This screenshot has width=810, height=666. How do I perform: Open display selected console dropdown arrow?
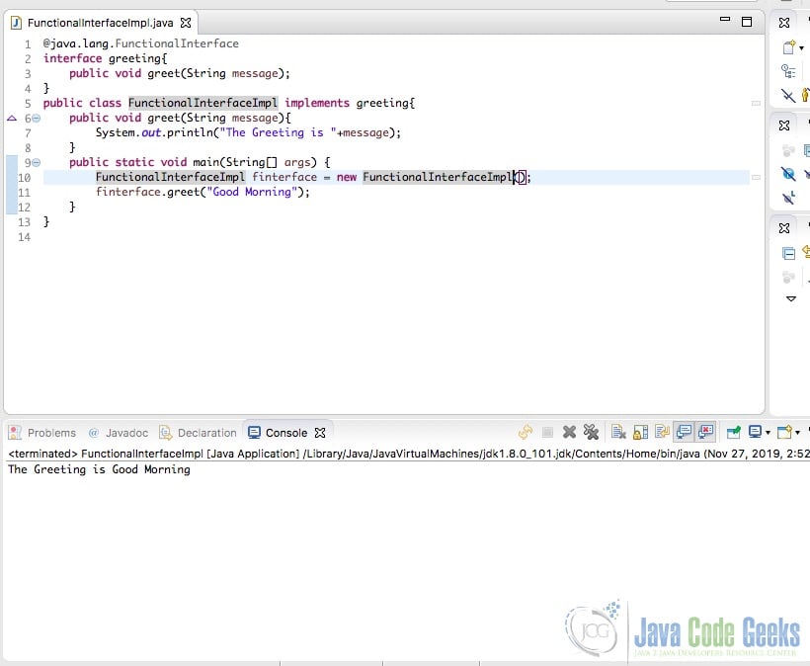(768, 433)
